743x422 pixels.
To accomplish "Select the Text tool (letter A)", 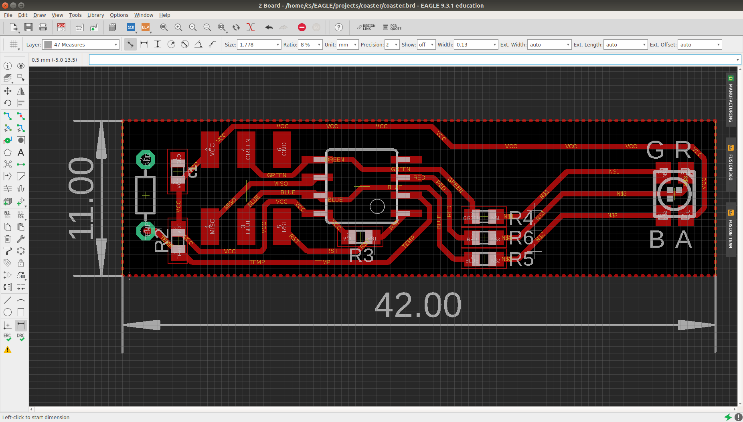I will point(21,153).
